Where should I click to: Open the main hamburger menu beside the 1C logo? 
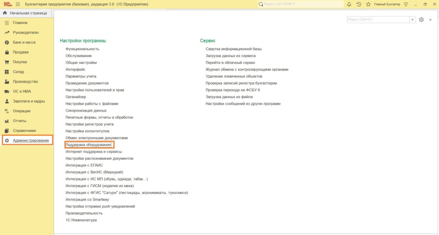pos(18,4)
